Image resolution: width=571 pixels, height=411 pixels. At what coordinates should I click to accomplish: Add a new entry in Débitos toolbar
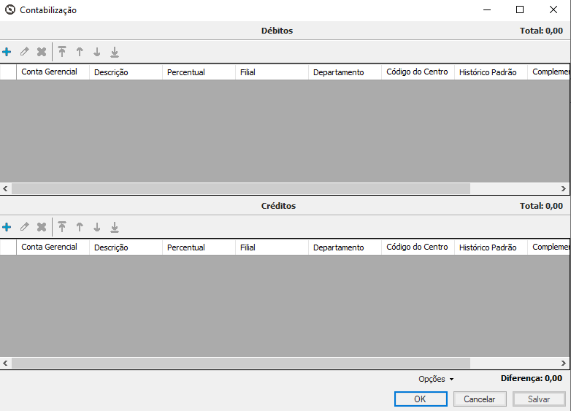[x=7, y=52]
